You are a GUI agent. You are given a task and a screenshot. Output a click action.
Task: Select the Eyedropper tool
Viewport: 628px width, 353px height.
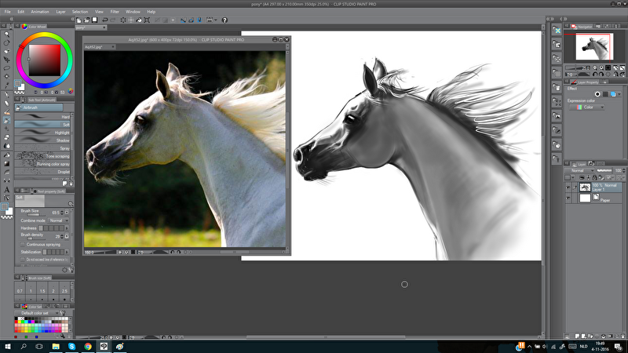(x=6, y=85)
